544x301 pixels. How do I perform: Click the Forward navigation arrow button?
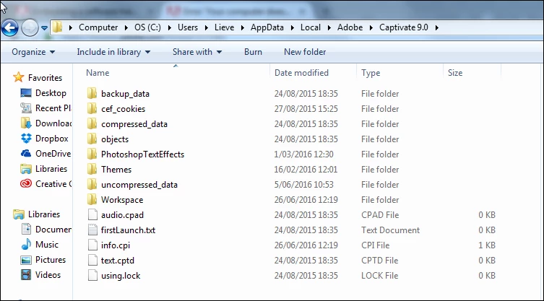click(30, 27)
